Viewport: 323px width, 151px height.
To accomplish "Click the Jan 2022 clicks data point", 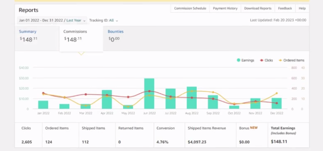I will point(43,93).
